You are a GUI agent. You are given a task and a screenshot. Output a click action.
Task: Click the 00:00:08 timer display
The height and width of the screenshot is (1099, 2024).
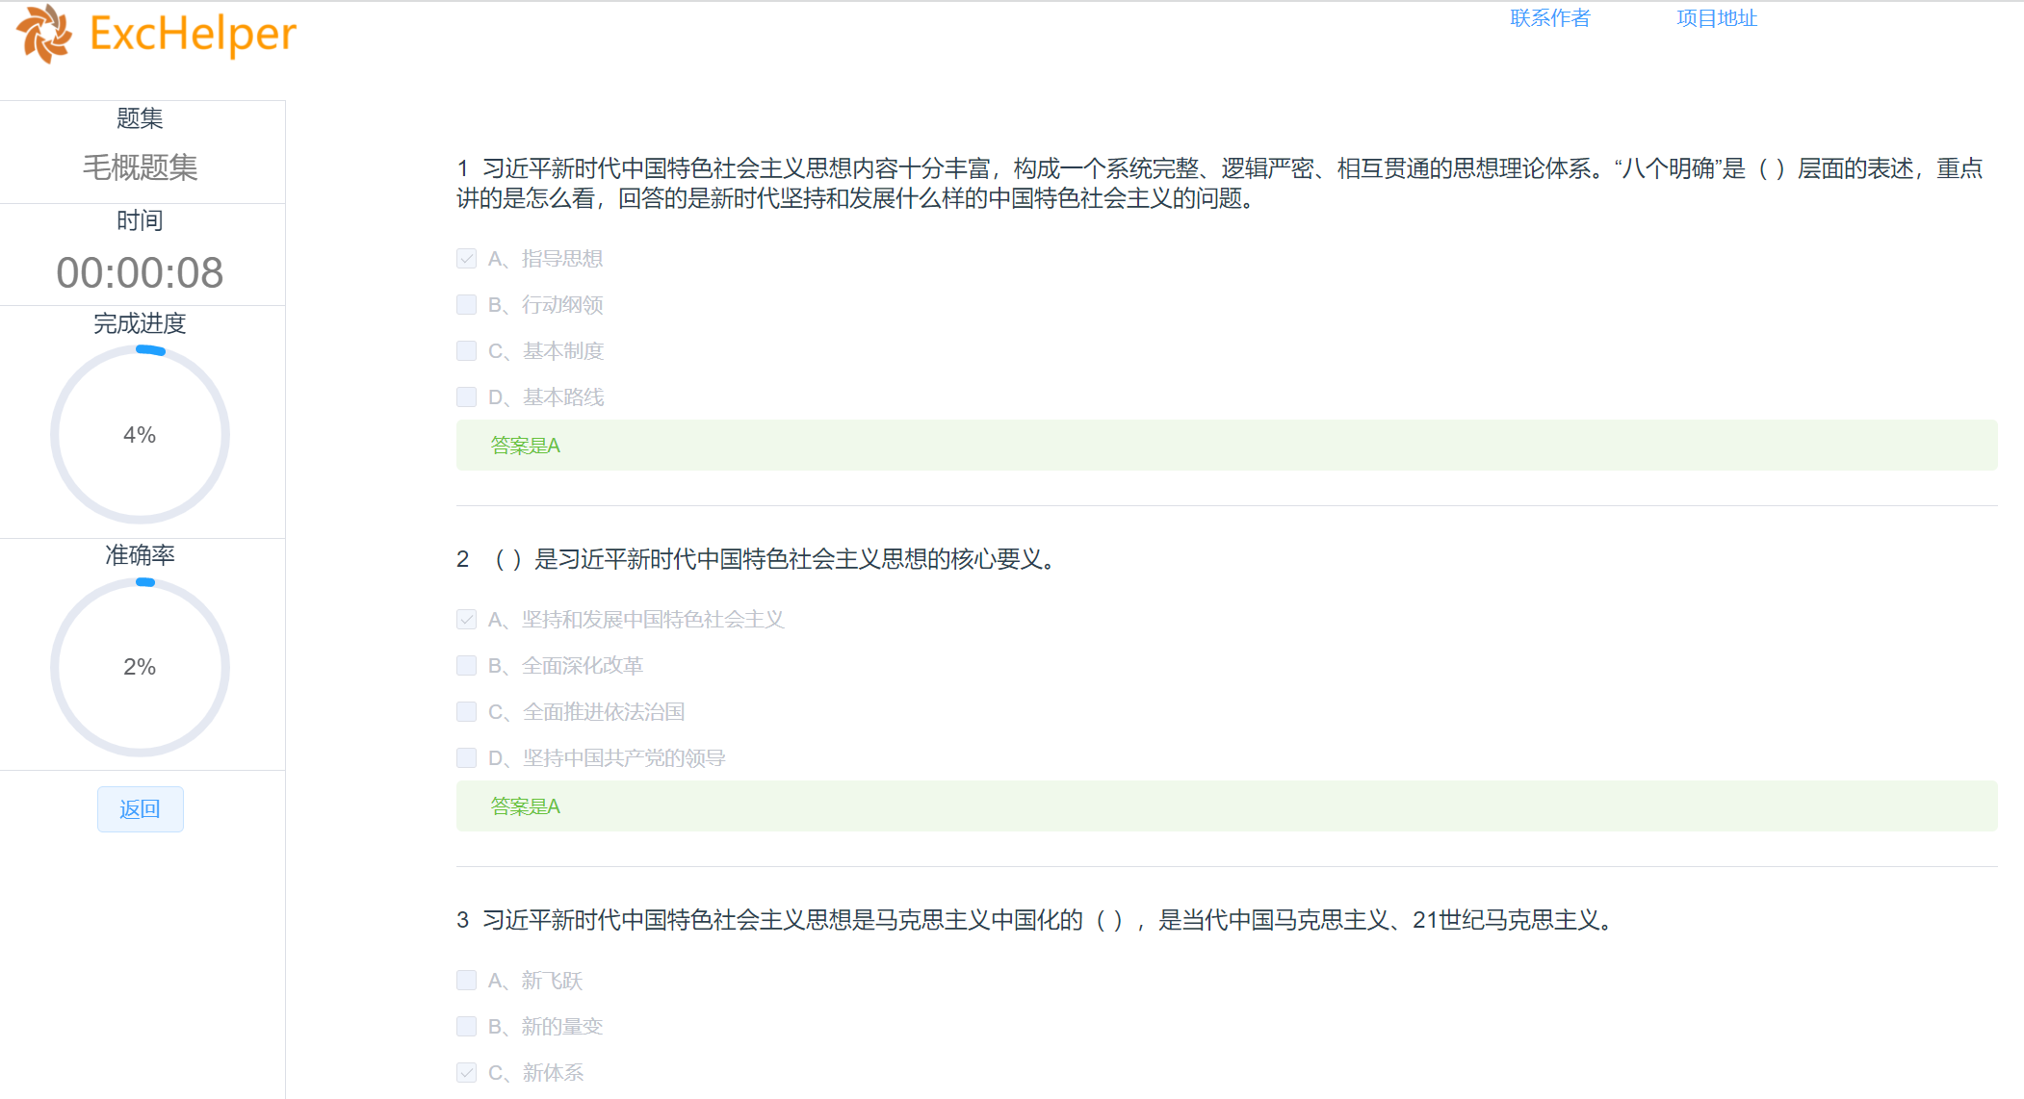tap(140, 273)
